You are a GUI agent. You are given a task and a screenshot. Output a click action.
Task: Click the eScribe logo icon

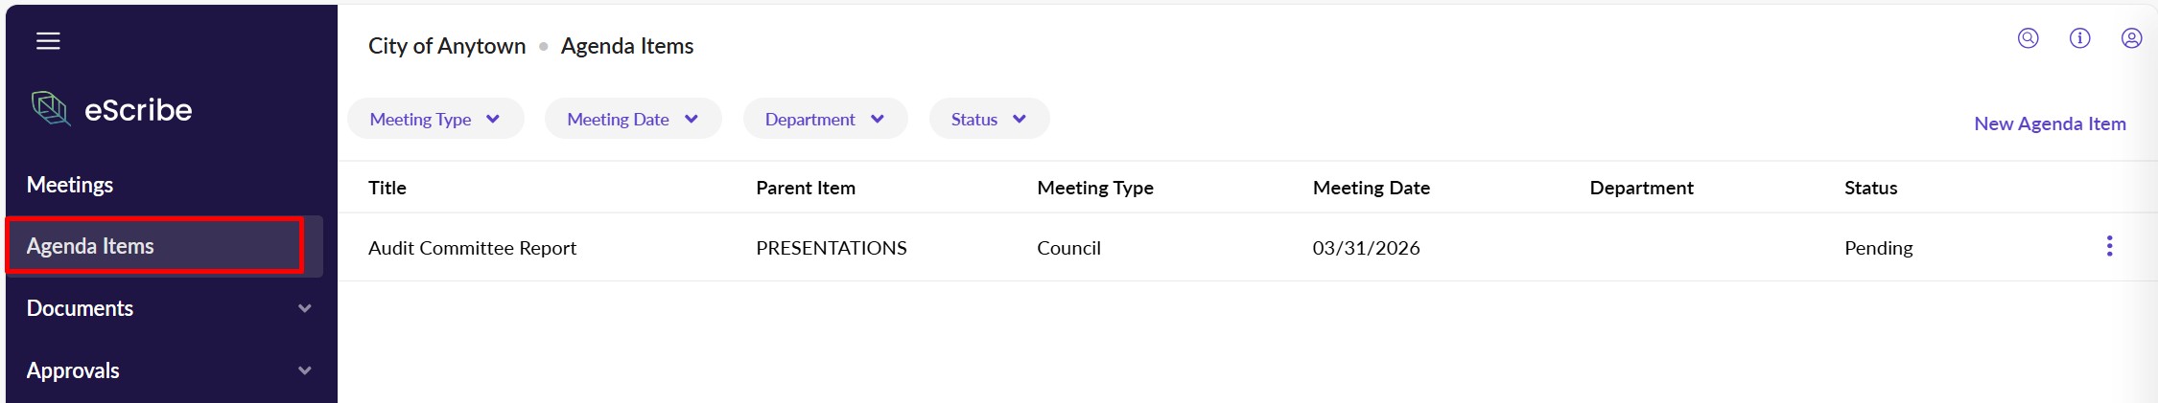tap(51, 108)
